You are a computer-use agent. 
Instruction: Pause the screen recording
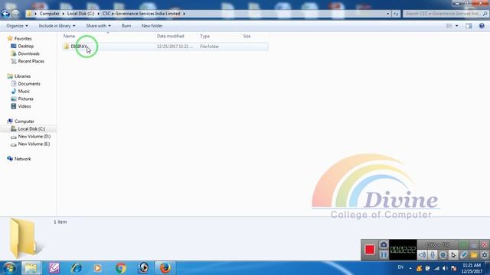click(384, 254)
